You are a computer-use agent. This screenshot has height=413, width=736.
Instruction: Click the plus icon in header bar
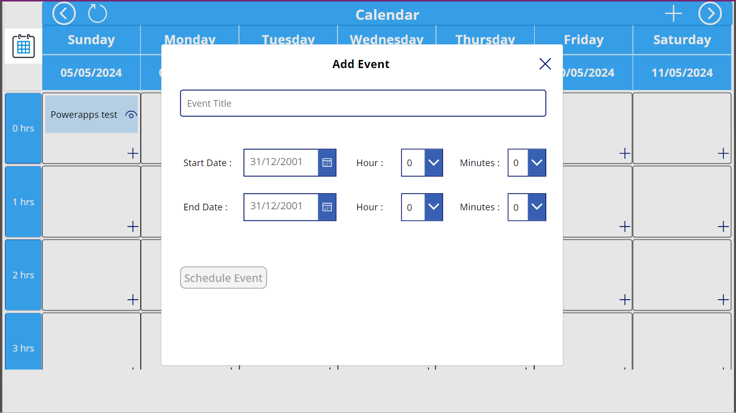click(x=673, y=14)
